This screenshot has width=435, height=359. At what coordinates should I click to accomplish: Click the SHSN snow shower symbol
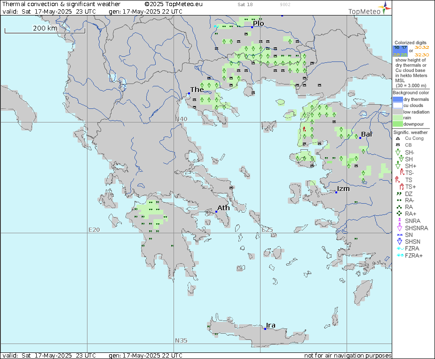pyautogui.click(x=399, y=241)
